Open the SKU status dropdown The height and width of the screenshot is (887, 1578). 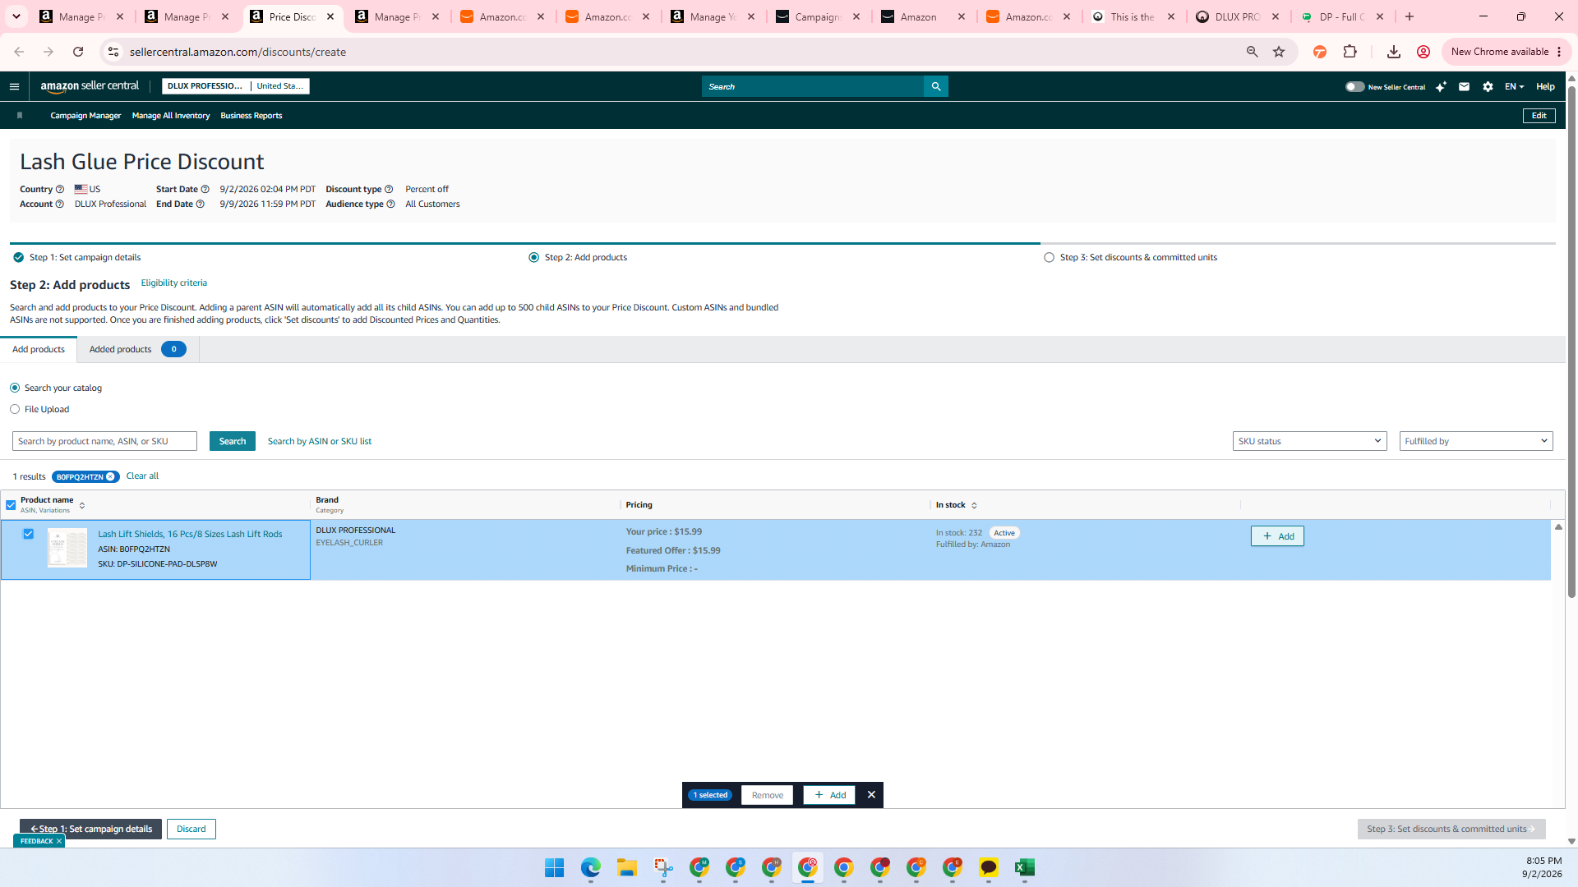click(x=1309, y=441)
